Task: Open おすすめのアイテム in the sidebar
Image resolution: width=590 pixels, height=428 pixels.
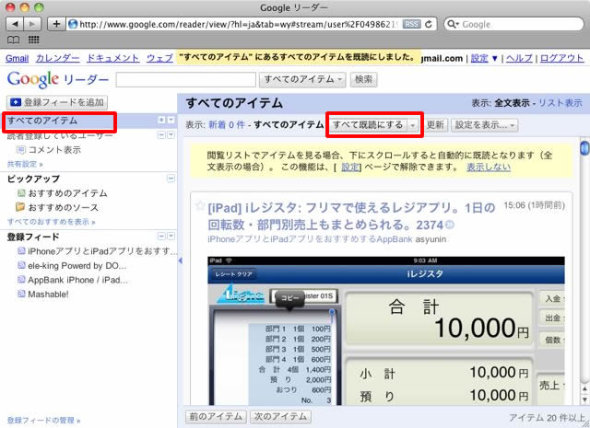Action: (x=67, y=193)
